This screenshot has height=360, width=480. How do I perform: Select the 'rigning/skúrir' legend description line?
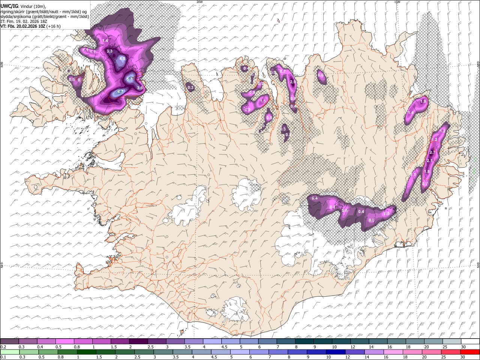tap(43, 11)
